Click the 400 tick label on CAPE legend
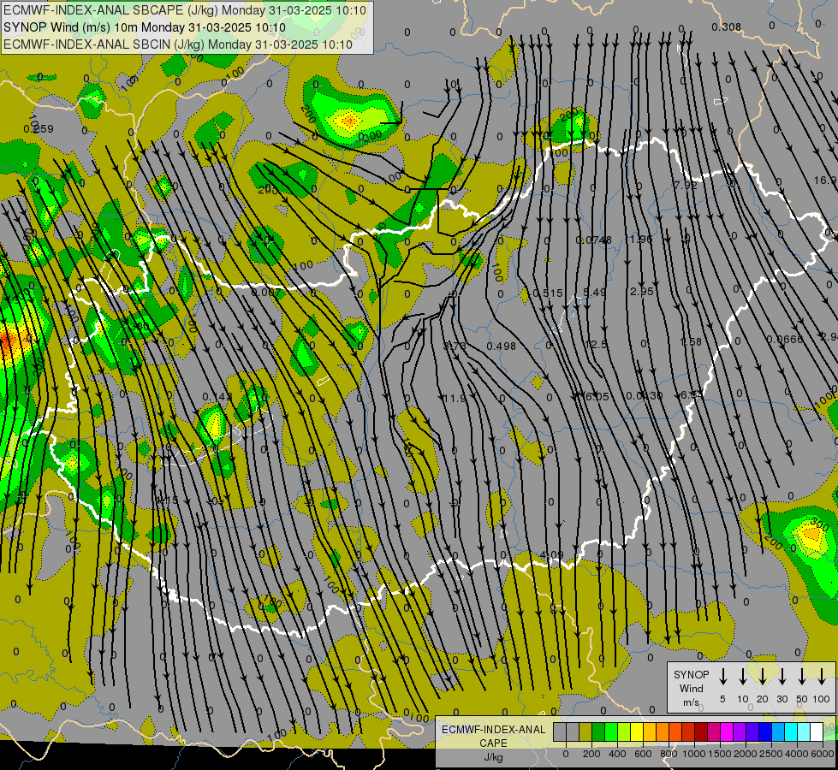This screenshot has height=770, width=838. 617,754
